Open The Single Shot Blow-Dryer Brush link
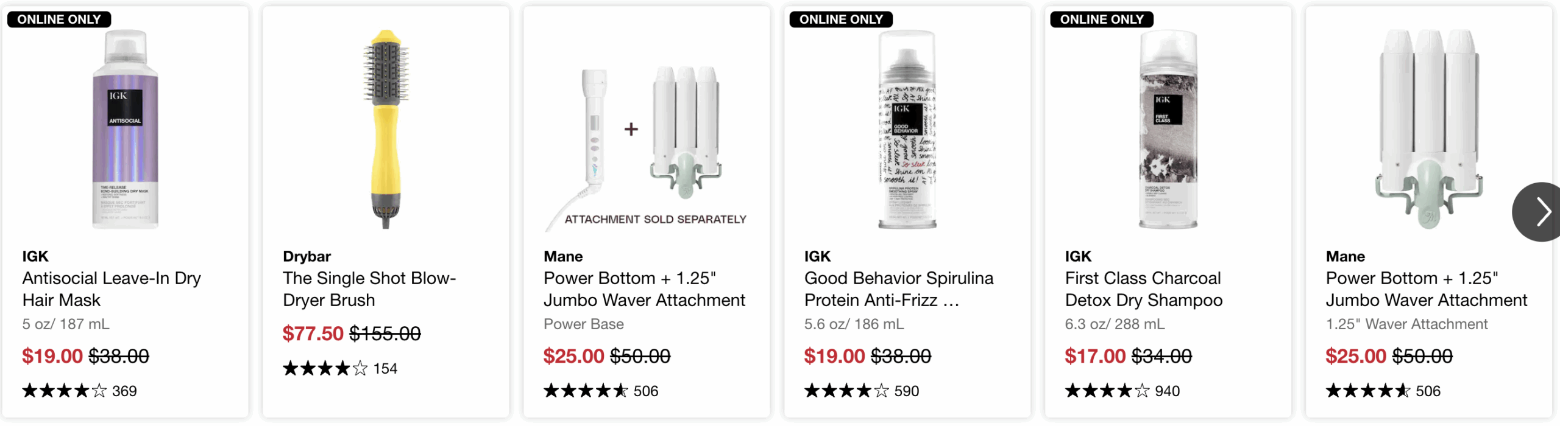The height and width of the screenshot is (426, 1560). 369,289
